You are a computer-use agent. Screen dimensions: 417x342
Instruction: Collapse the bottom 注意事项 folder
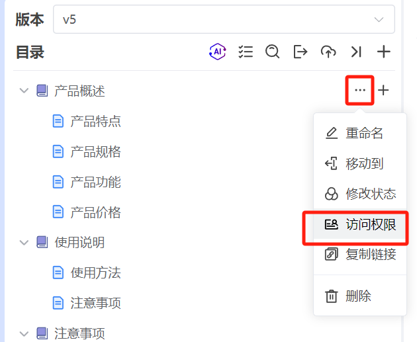[x=24, y=334]
